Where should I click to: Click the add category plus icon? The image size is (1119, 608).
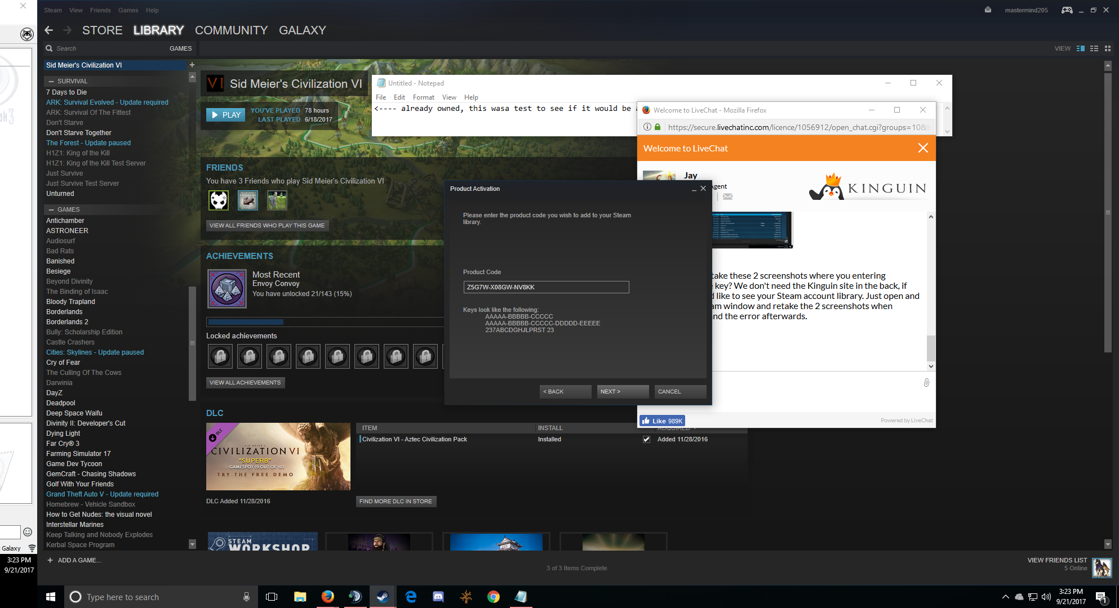coord(192,65)
